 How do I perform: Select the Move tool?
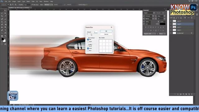click(5, 11)
